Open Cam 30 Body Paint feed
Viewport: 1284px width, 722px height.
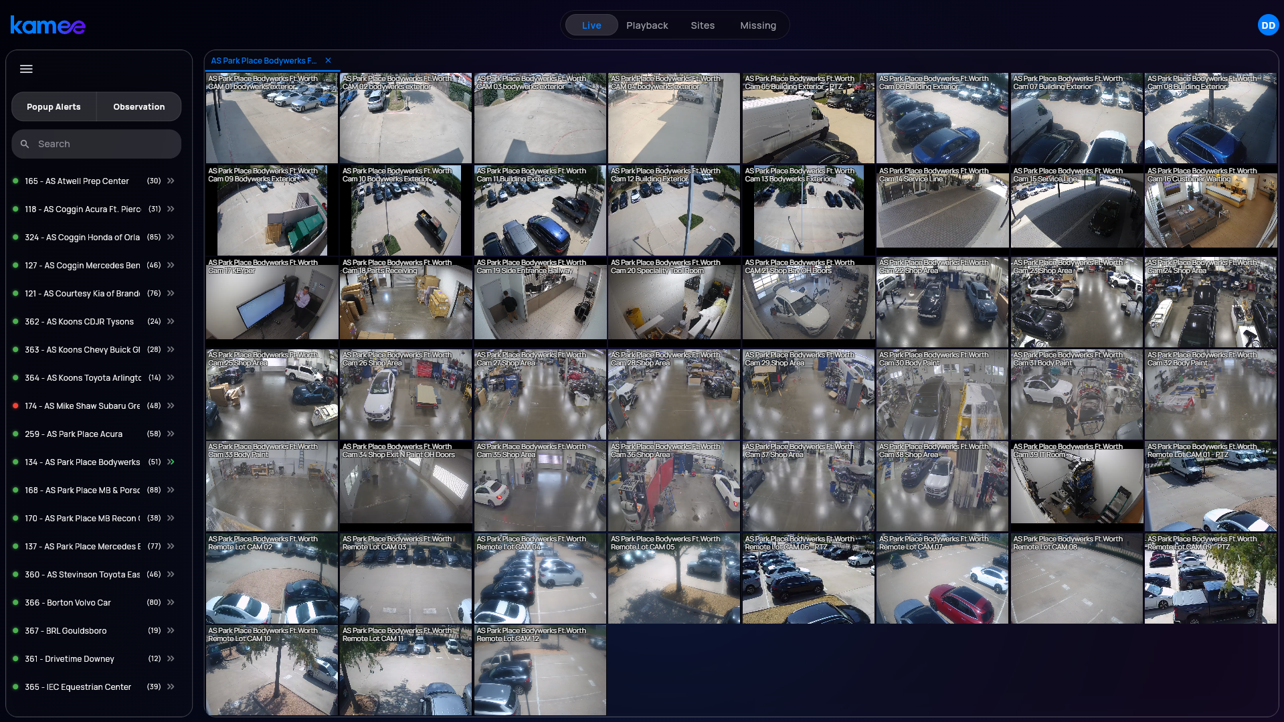tap(942, 394)
